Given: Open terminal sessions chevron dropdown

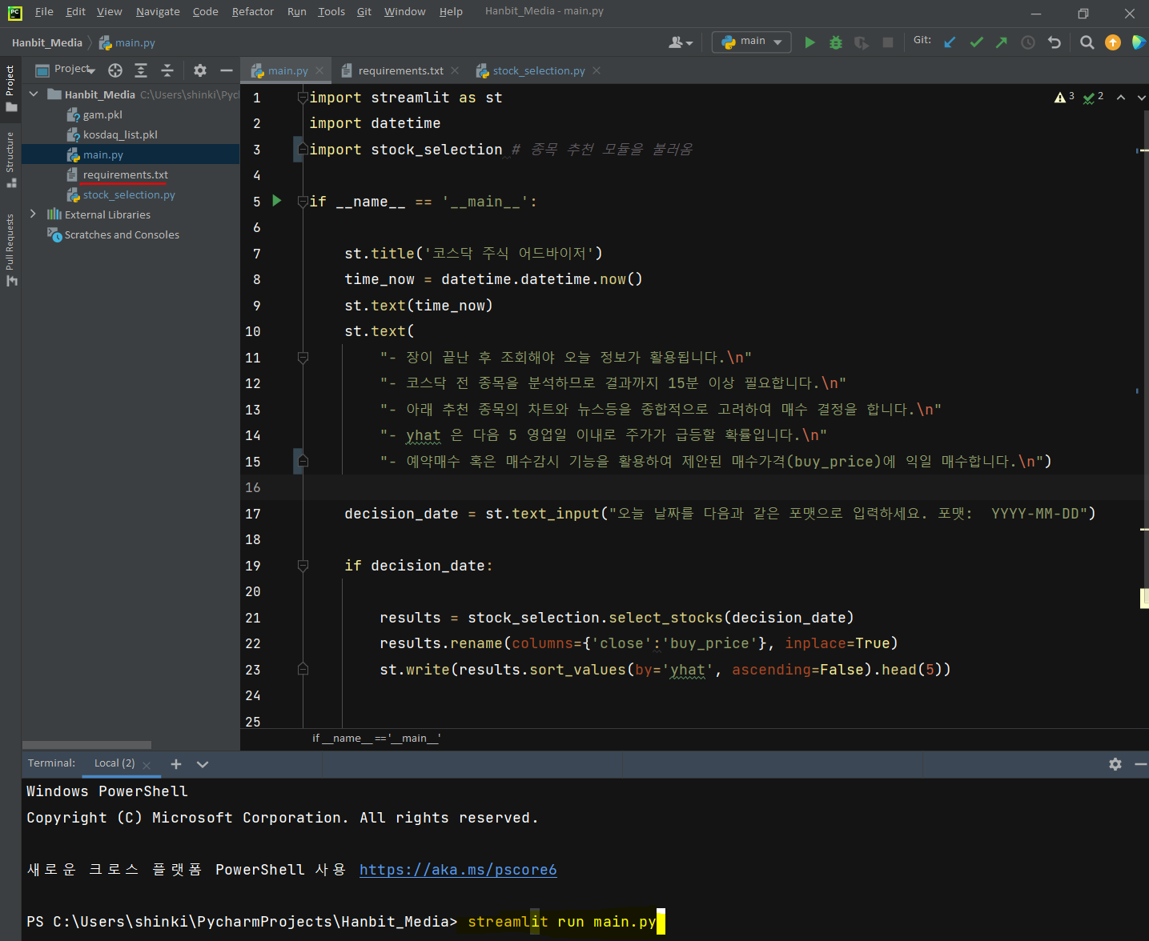Looking at the screenshot, I should [203, 764].
